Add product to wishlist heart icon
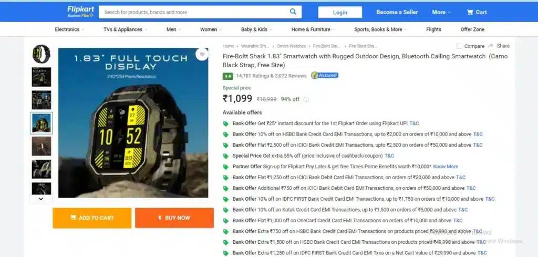Image resolution: width=538 pixels, height=257 pixels. 202,54
